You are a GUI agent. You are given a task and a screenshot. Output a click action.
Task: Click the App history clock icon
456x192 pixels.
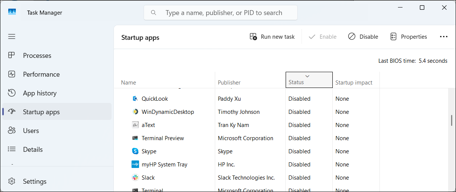click(12, 93)
